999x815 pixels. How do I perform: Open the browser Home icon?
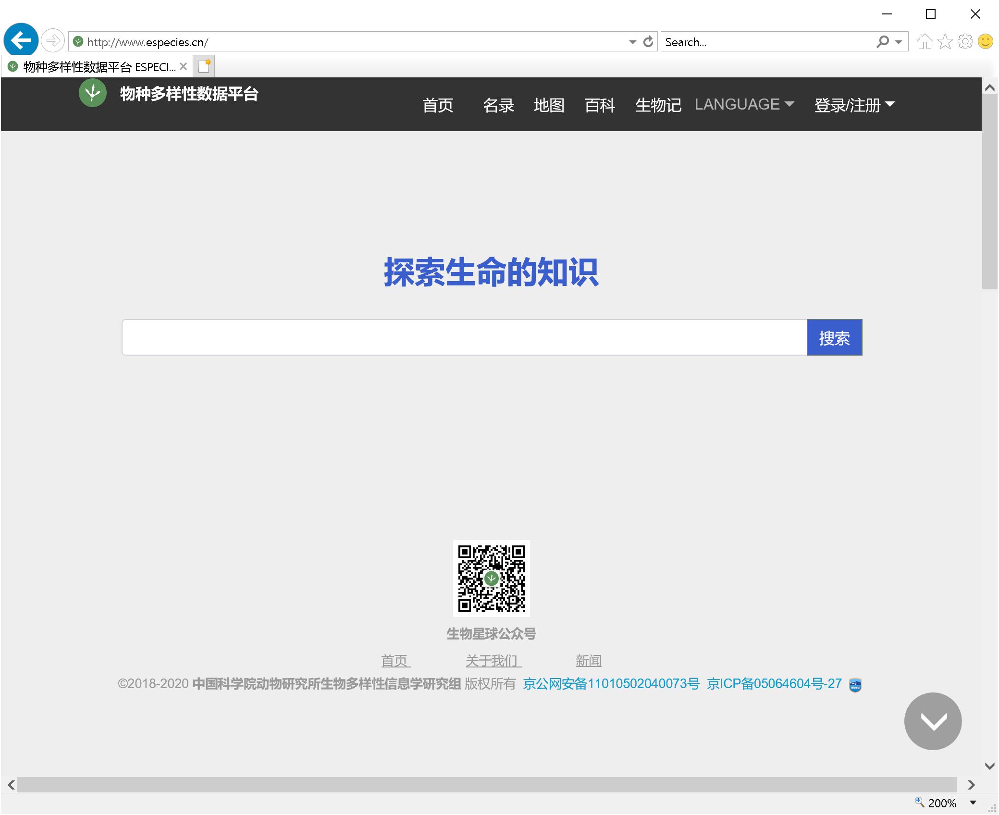coord(925,42)
